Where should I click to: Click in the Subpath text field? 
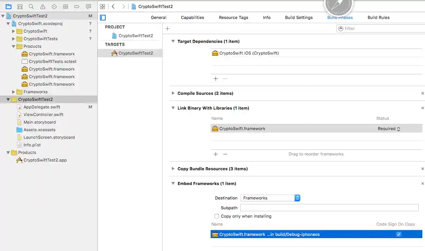[329, 208]
